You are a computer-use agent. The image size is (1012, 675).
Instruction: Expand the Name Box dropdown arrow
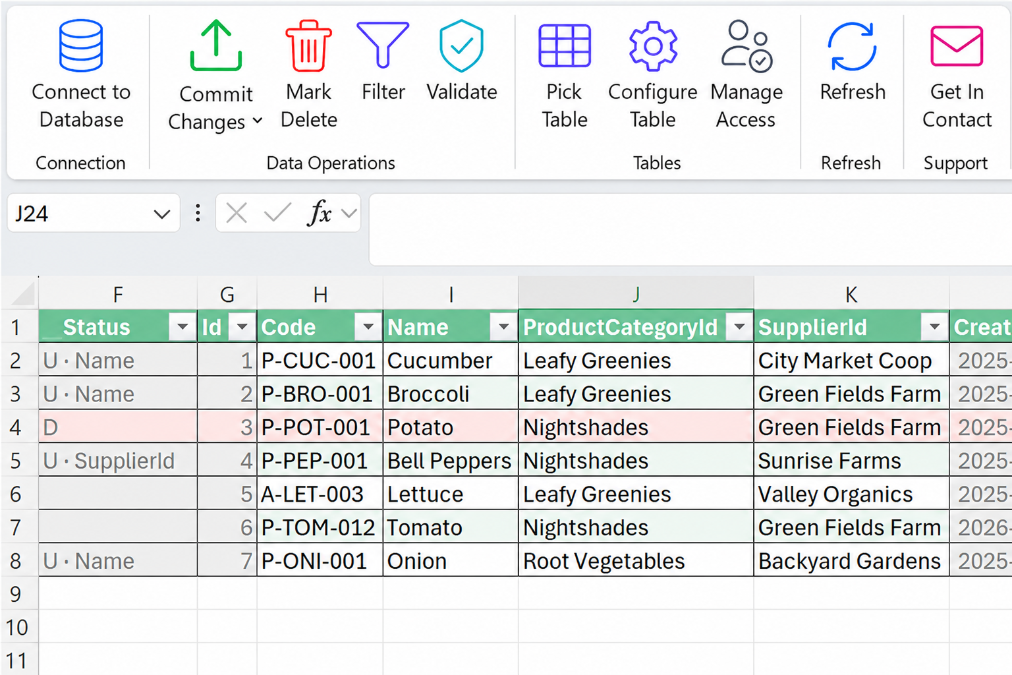tap(162, 214)
